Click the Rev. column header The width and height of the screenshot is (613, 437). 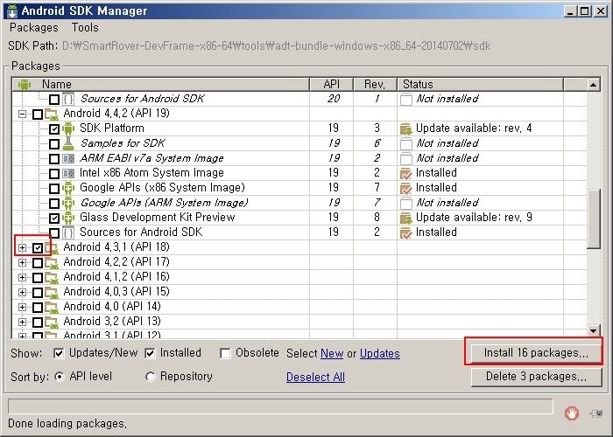tap(375, 84)
